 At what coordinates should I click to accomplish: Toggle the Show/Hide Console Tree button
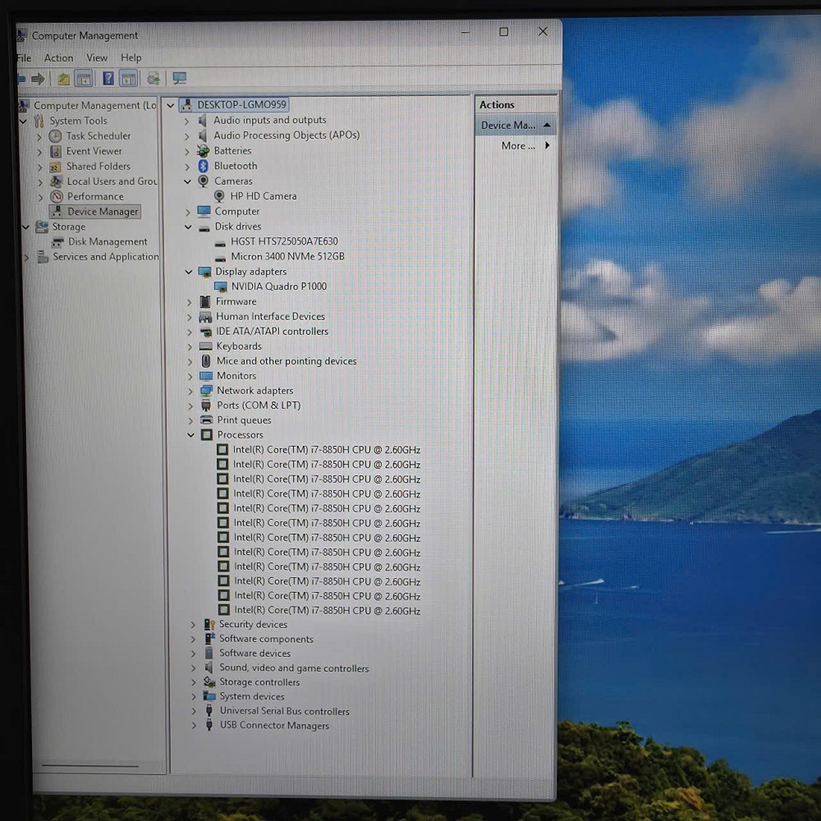point(84,79)
